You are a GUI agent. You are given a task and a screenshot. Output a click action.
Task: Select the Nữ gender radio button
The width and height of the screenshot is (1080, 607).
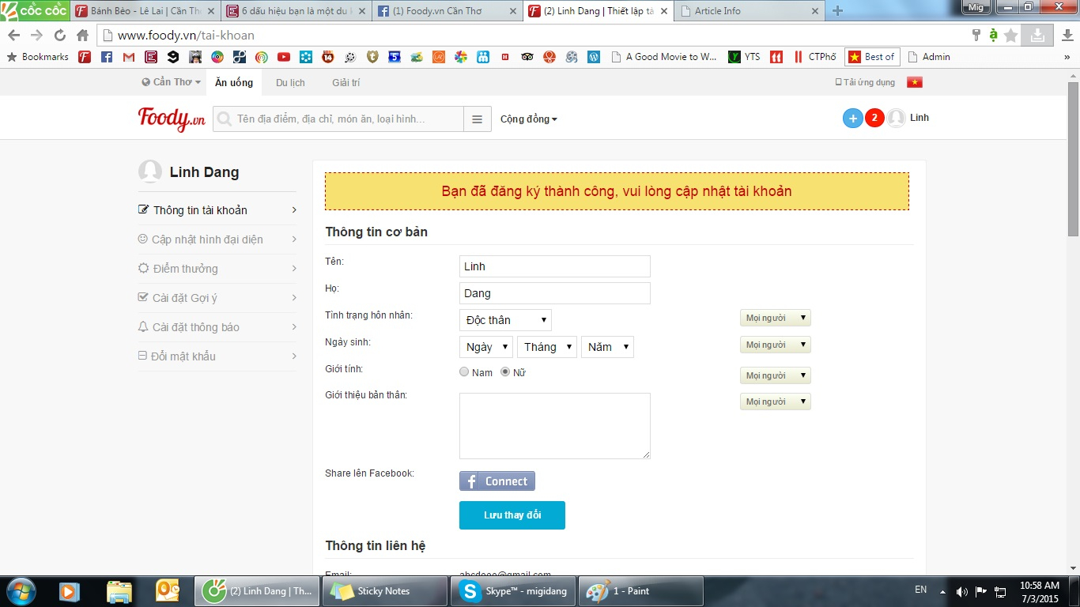[505, 372]
